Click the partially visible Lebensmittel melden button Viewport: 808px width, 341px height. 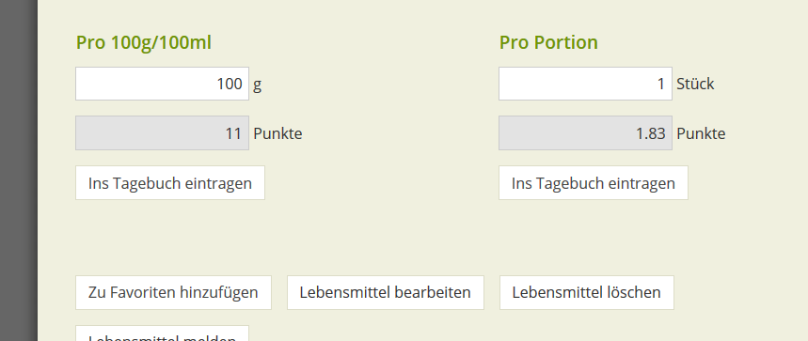tap(163, 333)
